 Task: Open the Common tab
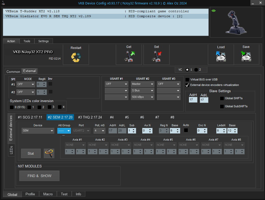[x=13, y=72]
